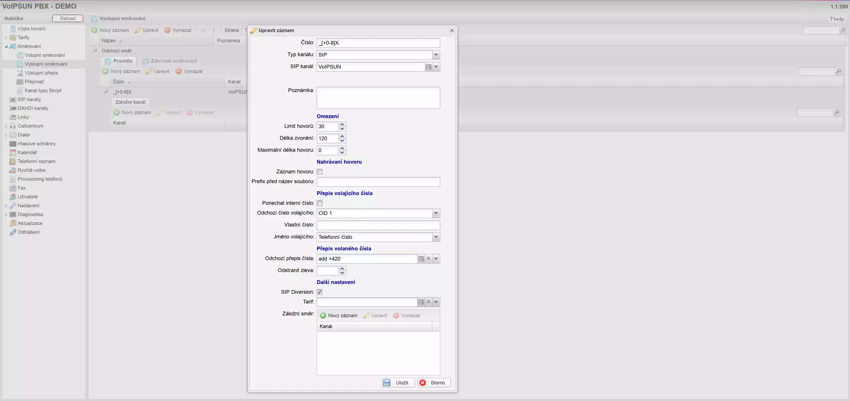Open SIP kanál dropdown arrow
850x401 pixels.
click(x=436, y=67)
